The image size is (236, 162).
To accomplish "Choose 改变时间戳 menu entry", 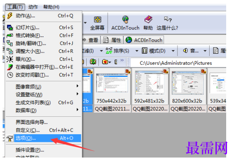I will [43, 75].
